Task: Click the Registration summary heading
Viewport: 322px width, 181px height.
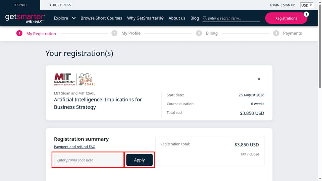Action: pyautogui.click(x=81, y=139)
